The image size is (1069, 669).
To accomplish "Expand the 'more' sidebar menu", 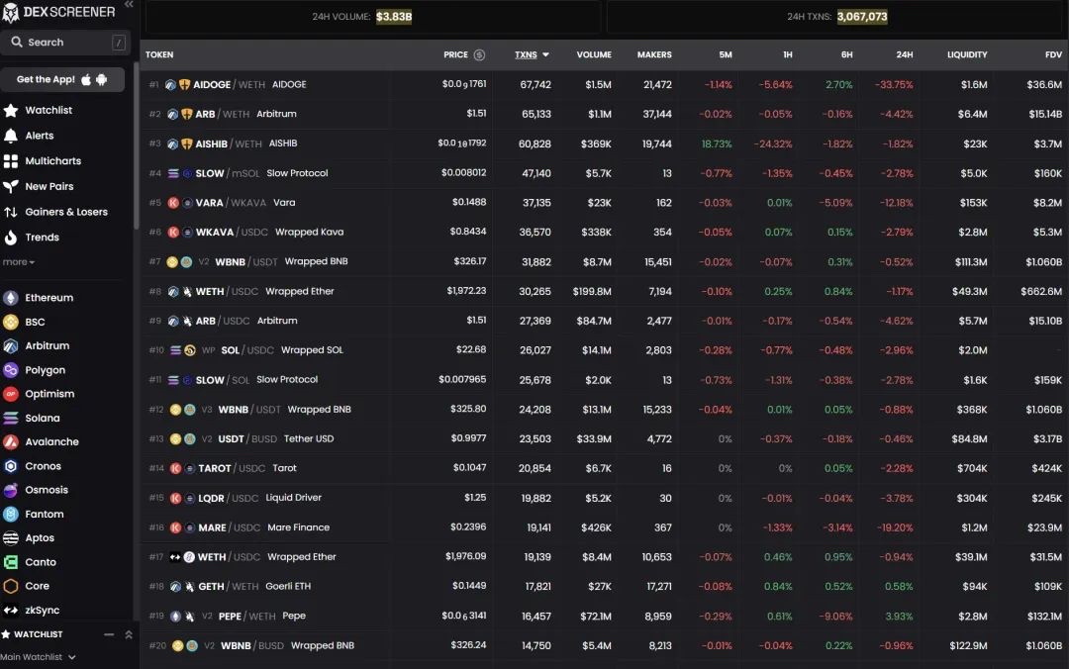I will click(x=18, y=262).
